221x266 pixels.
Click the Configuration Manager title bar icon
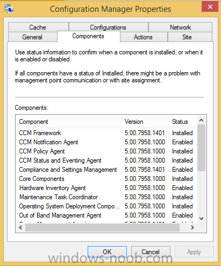pyautogui.click(x=9, y=9)
